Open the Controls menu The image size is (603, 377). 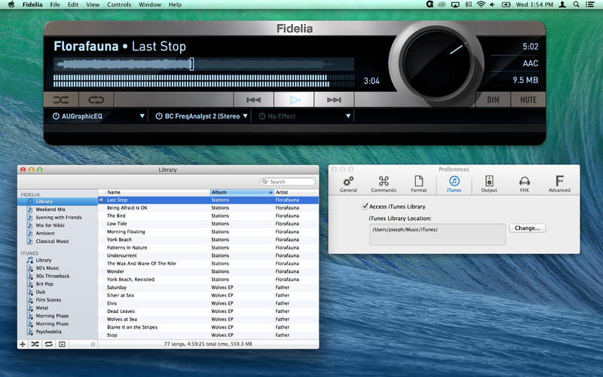[x=119, y=5]
